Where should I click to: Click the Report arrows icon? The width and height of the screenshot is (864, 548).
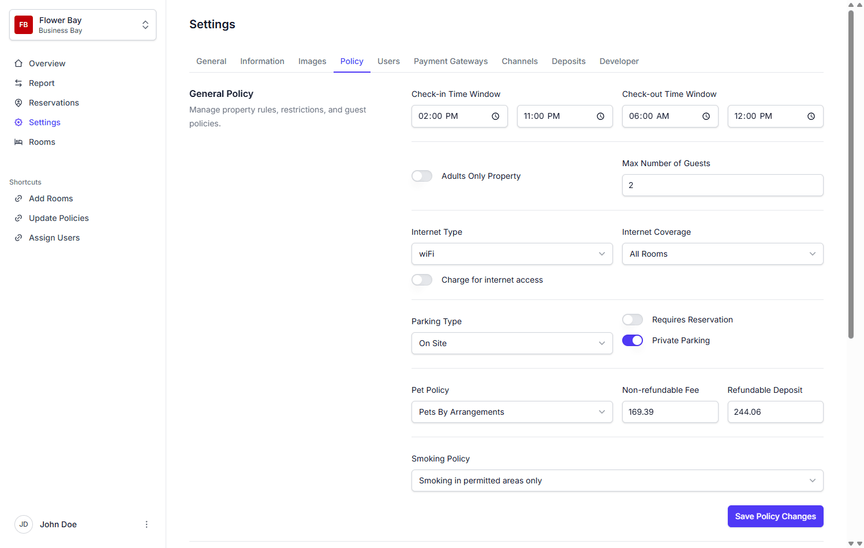[18, 83]
